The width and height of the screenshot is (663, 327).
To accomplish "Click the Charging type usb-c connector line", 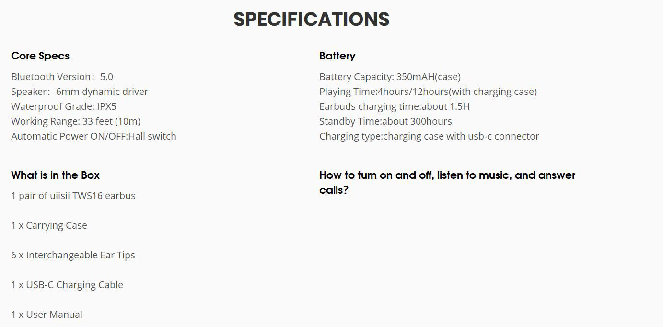I will pyautogui.click(x=429, y=136).
